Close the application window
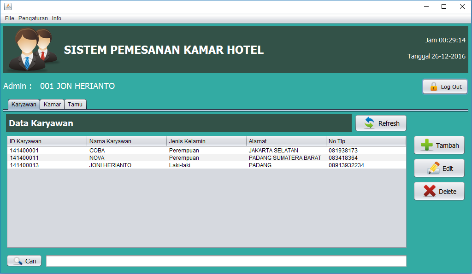 click(x=462, y=6)
